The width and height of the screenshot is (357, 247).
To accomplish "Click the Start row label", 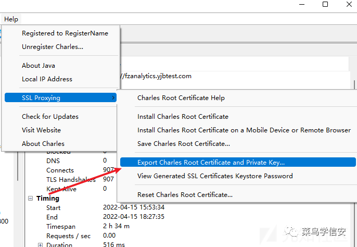I will 54,208.
